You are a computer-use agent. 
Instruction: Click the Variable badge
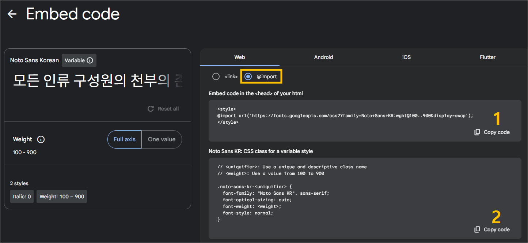(x=79, y=60)
